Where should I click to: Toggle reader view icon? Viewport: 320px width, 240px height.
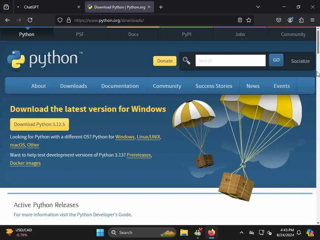pyautogui.click(x=240, y=20)
